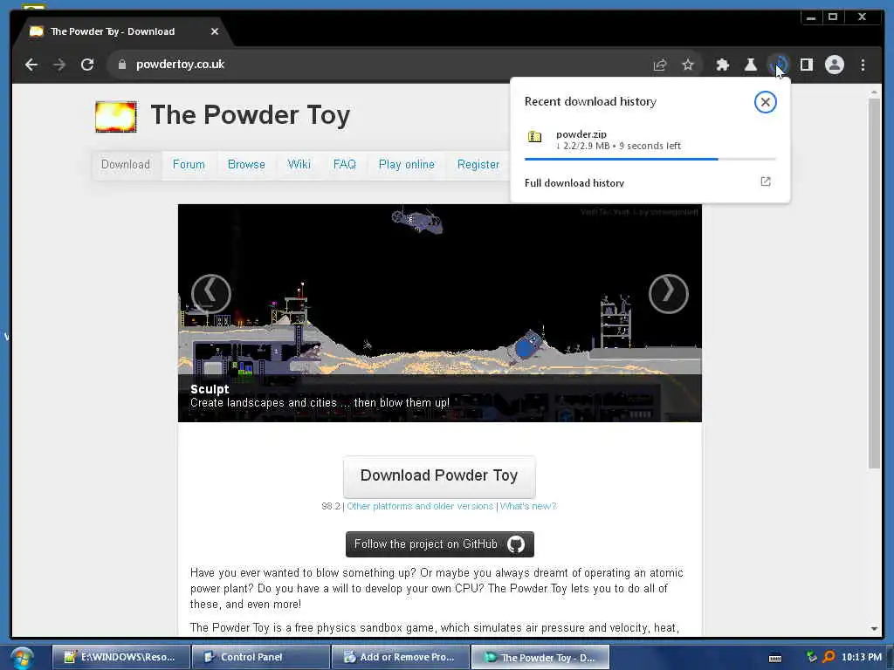894x670 pixels.
Task: Click the page vertical scrollbar thumb
Action: pos(874,284)
